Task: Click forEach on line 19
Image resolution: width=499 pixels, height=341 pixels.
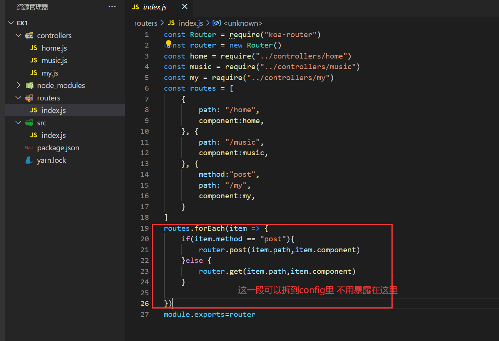Action: 209,228
